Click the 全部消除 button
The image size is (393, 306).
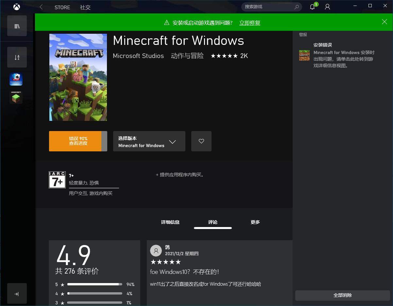(x=343, y=295)
